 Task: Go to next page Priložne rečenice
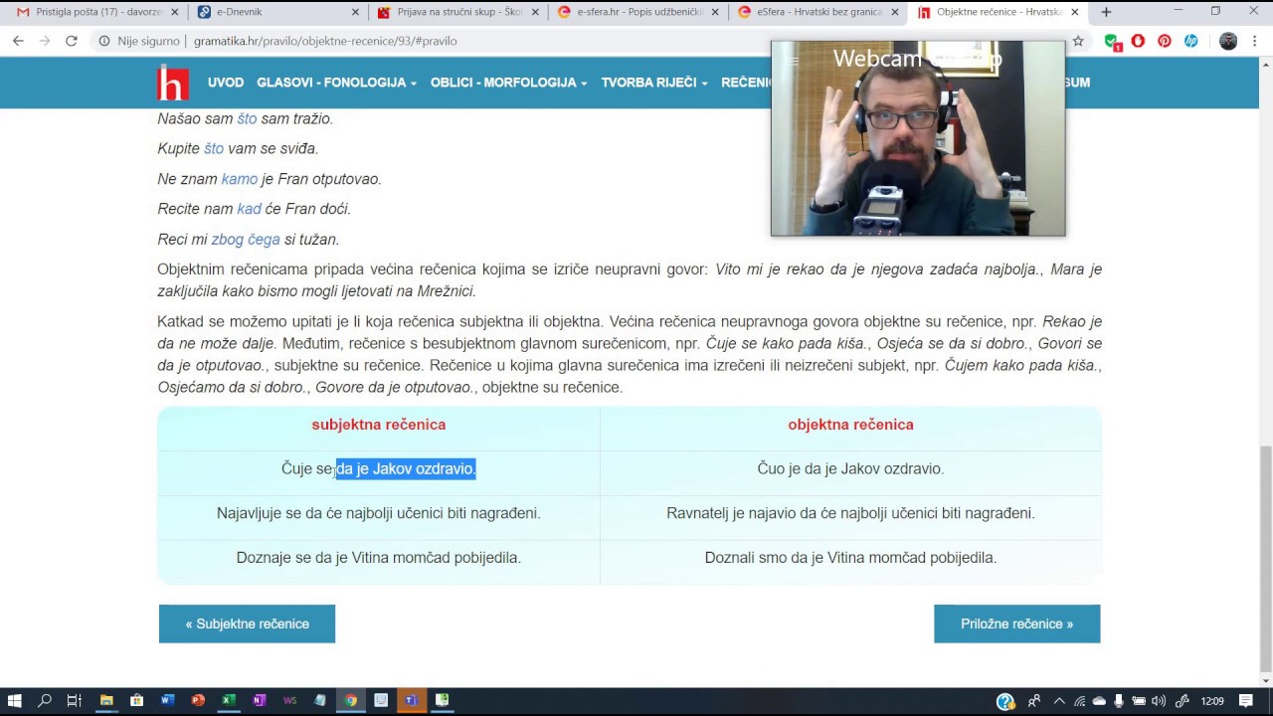(1016, 624)
